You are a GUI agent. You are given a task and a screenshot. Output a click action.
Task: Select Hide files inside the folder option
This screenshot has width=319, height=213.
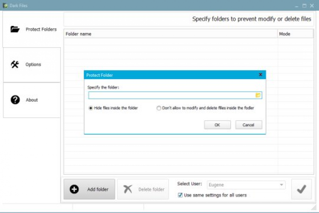click(x=91, y=108)
